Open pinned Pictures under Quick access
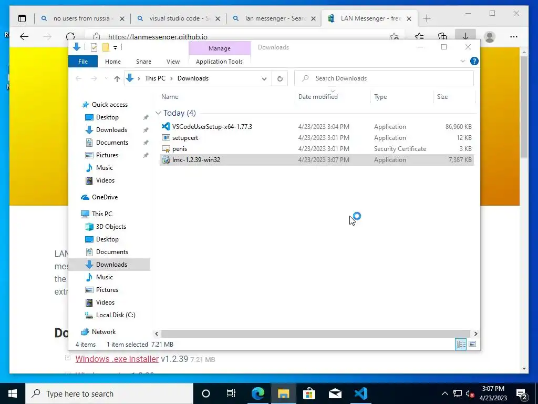This screenshot has width=538, height=404. tap(107, 155)
